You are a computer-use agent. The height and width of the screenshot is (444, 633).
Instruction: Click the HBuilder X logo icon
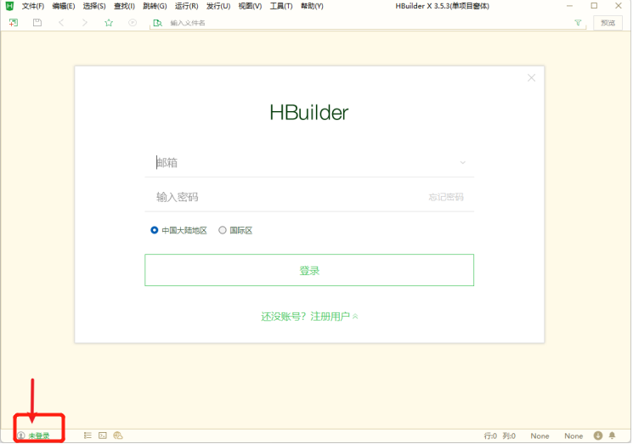point(9,6)
